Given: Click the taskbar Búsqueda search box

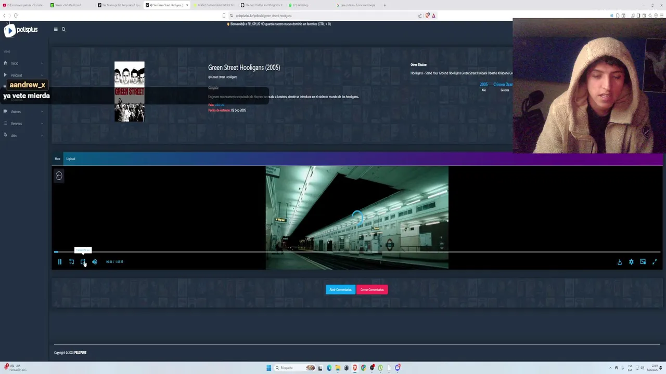Looking at the screenshot, I should tap(295, 368).
